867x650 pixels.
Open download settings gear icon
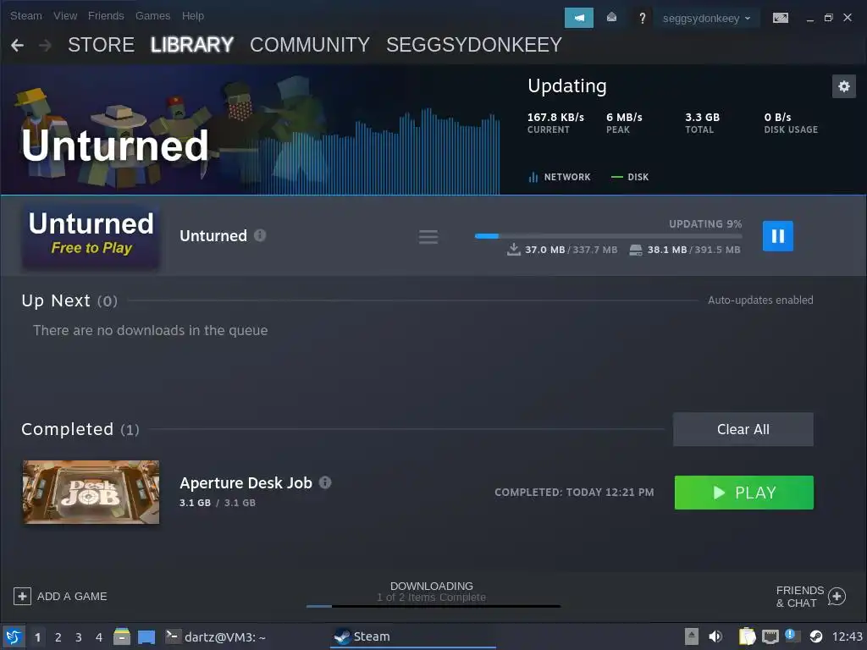844,86
